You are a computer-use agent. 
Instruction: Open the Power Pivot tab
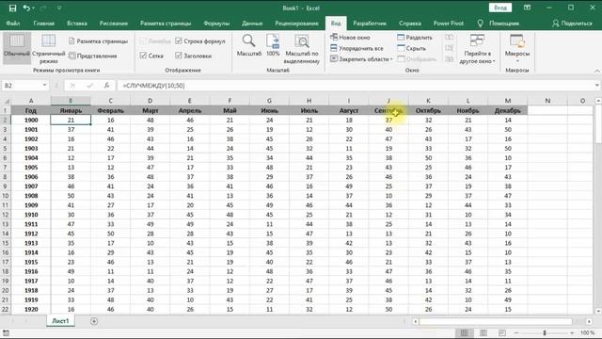(448, 23)
